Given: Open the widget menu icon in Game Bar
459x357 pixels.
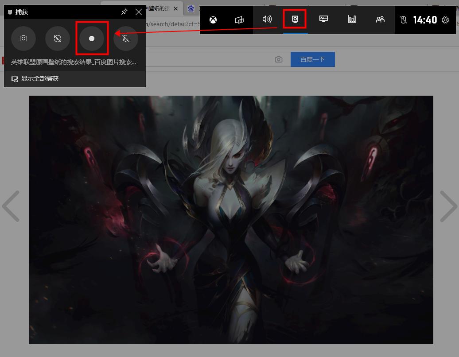Looking at the screenshot, I should pos(239,20).
